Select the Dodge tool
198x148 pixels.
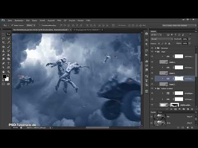8,59
